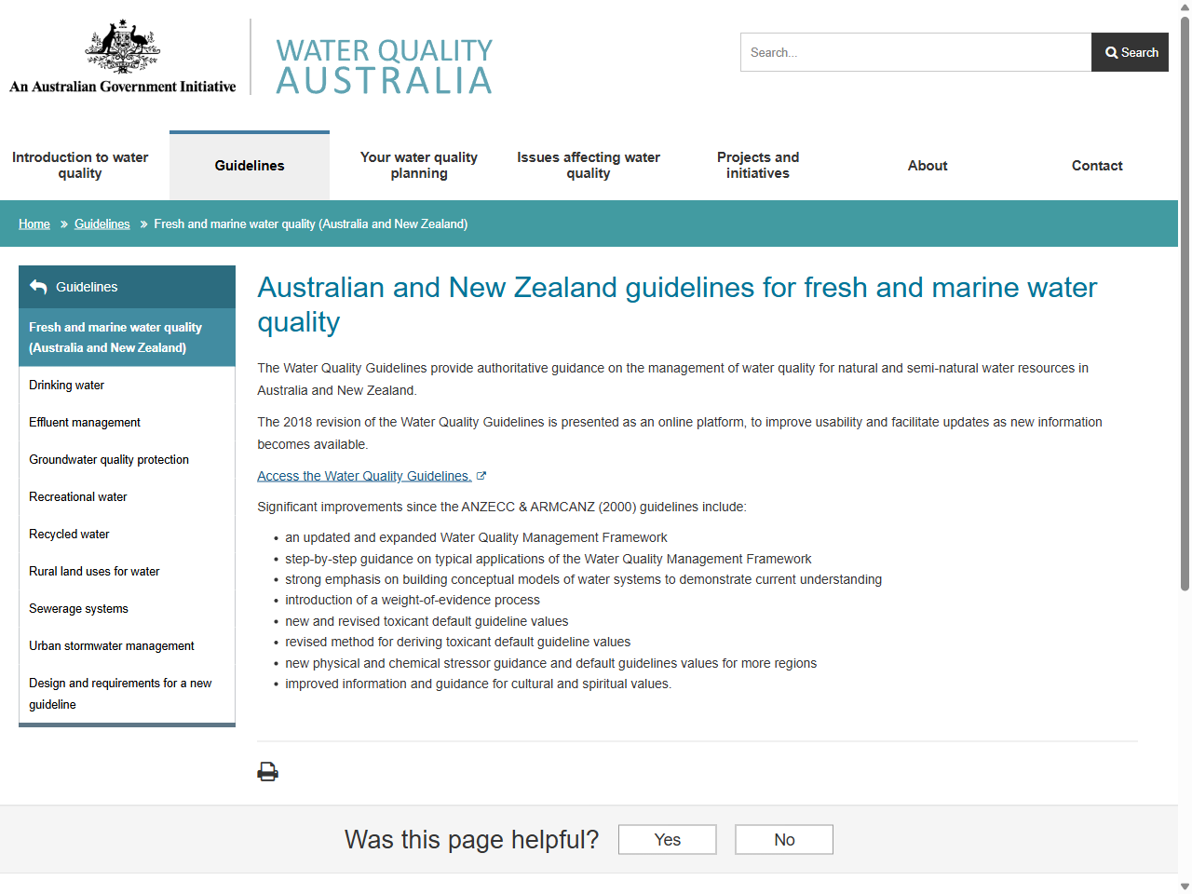Click inside the Search text field
This screenshot has width=1192, height=894.
pos(915,52)
